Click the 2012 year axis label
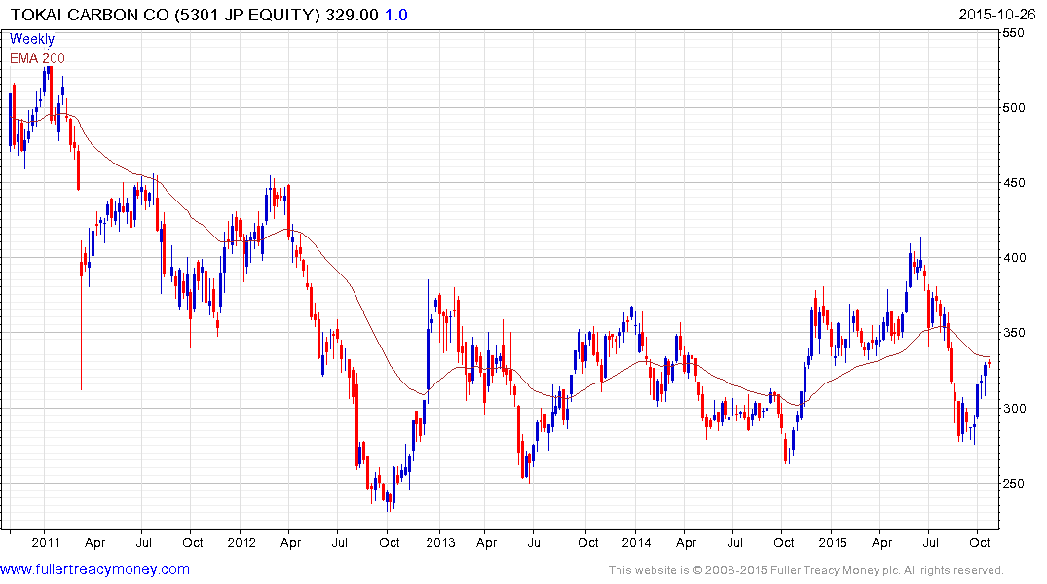The image size is (1047, 584). [242, 542]
